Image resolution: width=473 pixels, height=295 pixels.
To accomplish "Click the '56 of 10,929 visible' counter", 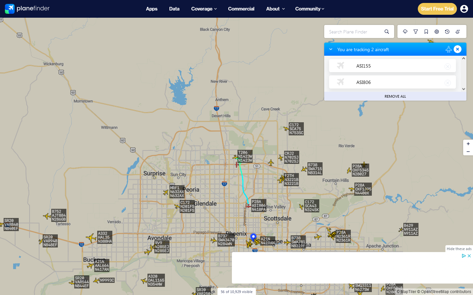I will tap(236, 292).
